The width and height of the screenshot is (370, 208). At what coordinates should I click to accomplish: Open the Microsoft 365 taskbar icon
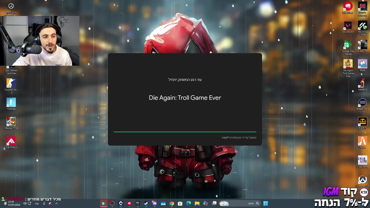pyautogui.click(x=206, y=203)
